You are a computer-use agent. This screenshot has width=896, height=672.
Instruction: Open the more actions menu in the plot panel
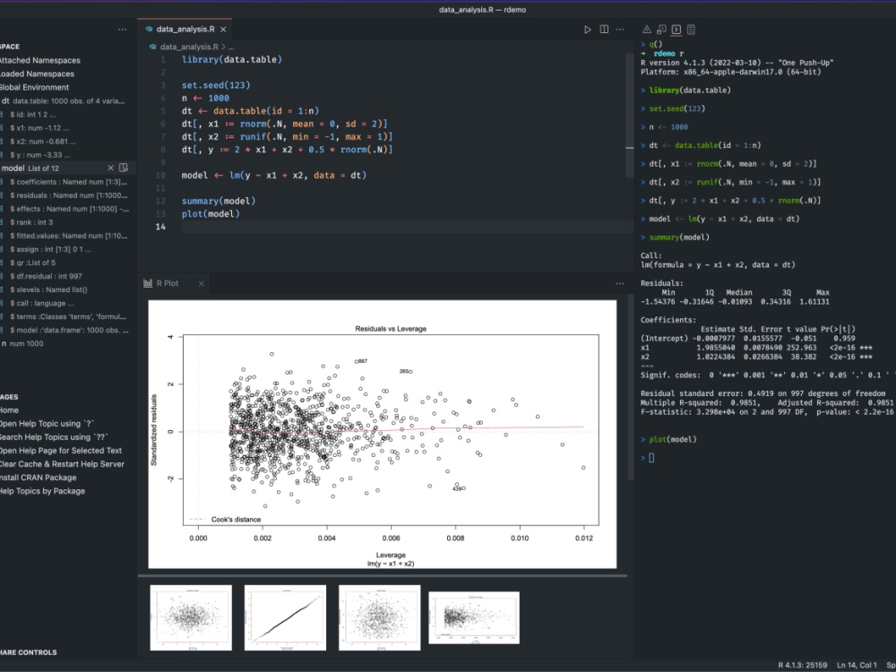click(x=620, y=281)
